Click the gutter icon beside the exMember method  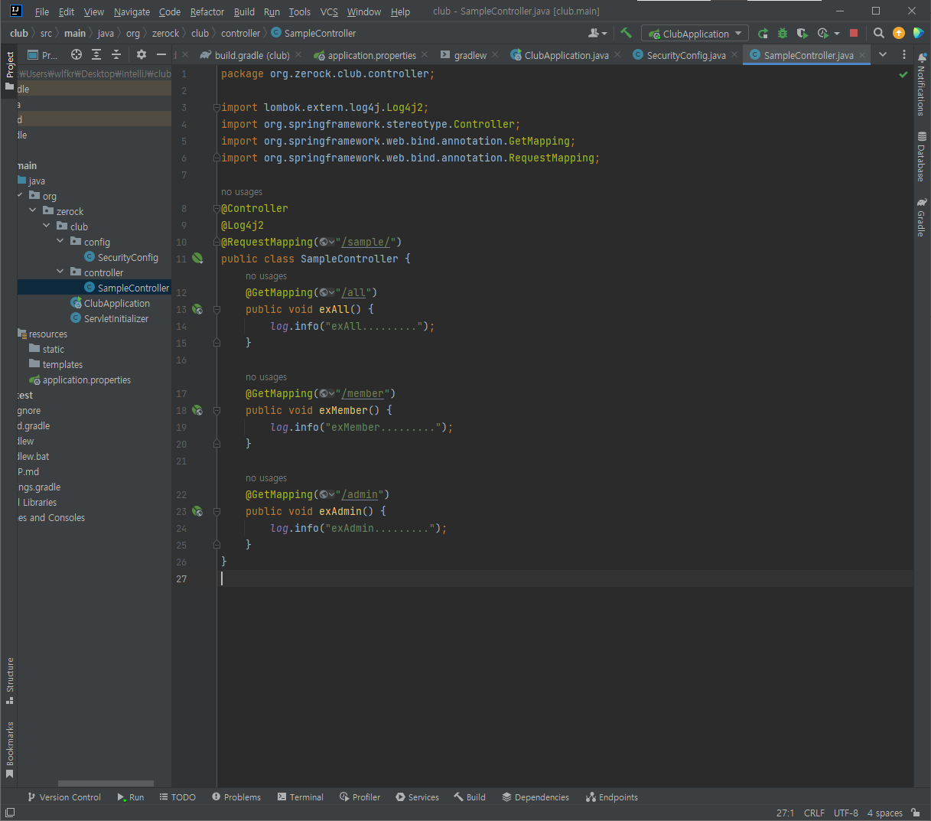(x=197, y=410)
